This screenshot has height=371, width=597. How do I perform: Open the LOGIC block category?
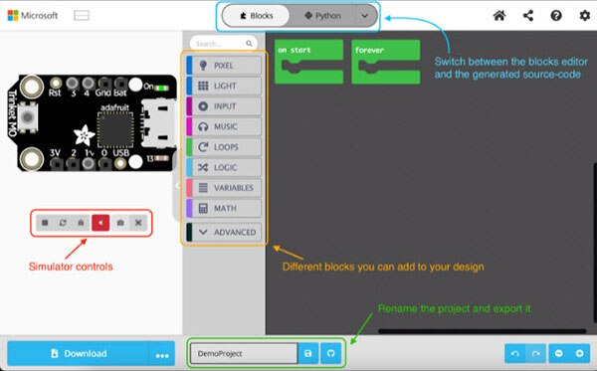click(x=224, y=167)
